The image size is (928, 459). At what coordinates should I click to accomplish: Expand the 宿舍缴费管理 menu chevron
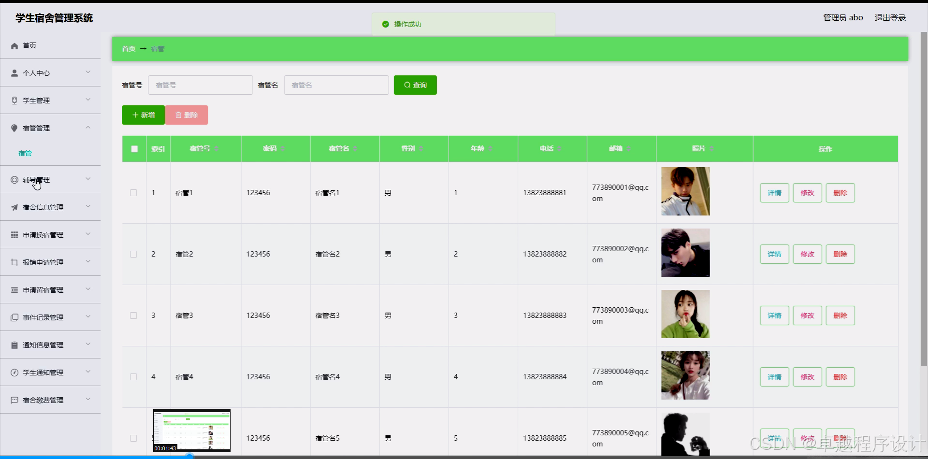click(x=88, y=399)
